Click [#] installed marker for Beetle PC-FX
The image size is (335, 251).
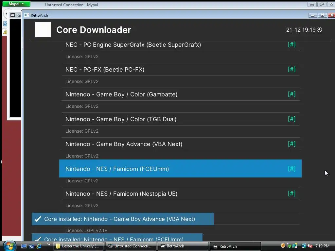[291, 69]
